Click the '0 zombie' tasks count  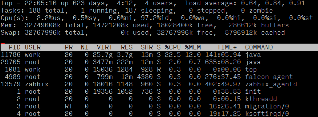(257, 10)
